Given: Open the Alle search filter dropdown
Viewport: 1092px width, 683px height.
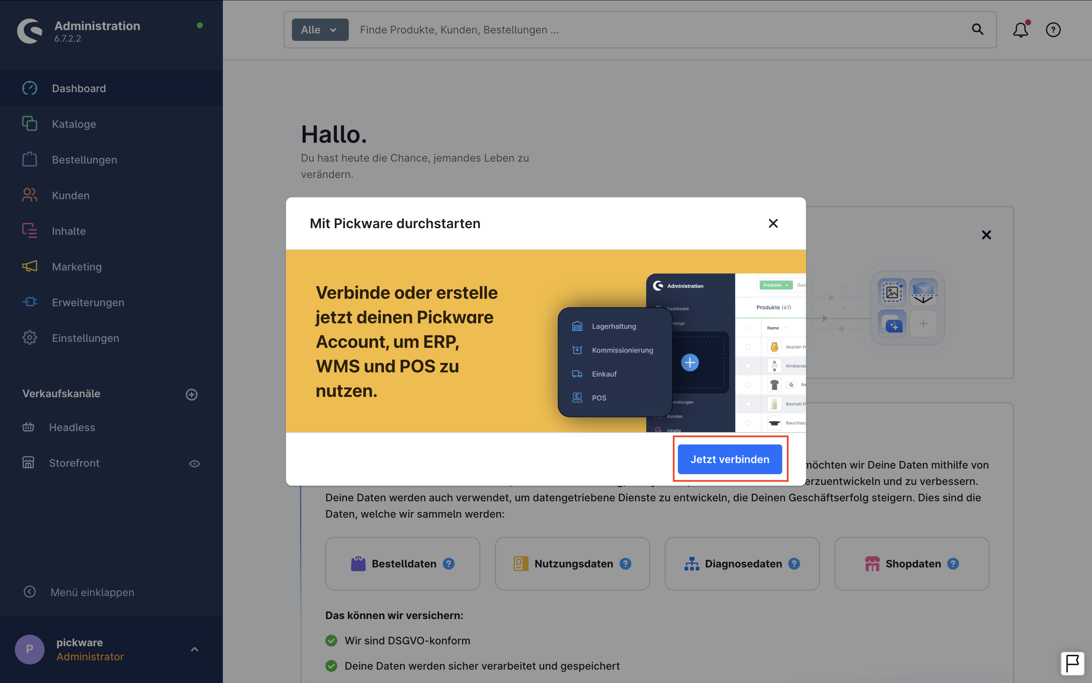Looking at the screenshot, I should [319, 30].
